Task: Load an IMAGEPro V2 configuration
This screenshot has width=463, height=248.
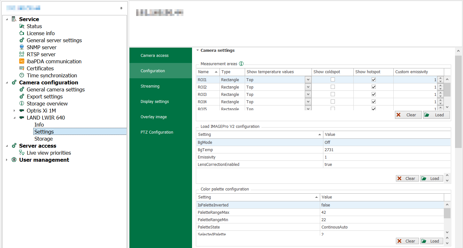Action: [431, 178]
